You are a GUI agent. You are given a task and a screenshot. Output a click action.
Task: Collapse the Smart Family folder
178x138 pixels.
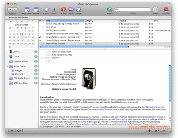point(7,66)
